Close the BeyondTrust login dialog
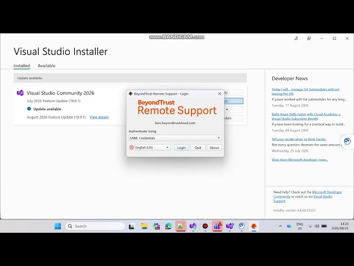 [220, 94]
